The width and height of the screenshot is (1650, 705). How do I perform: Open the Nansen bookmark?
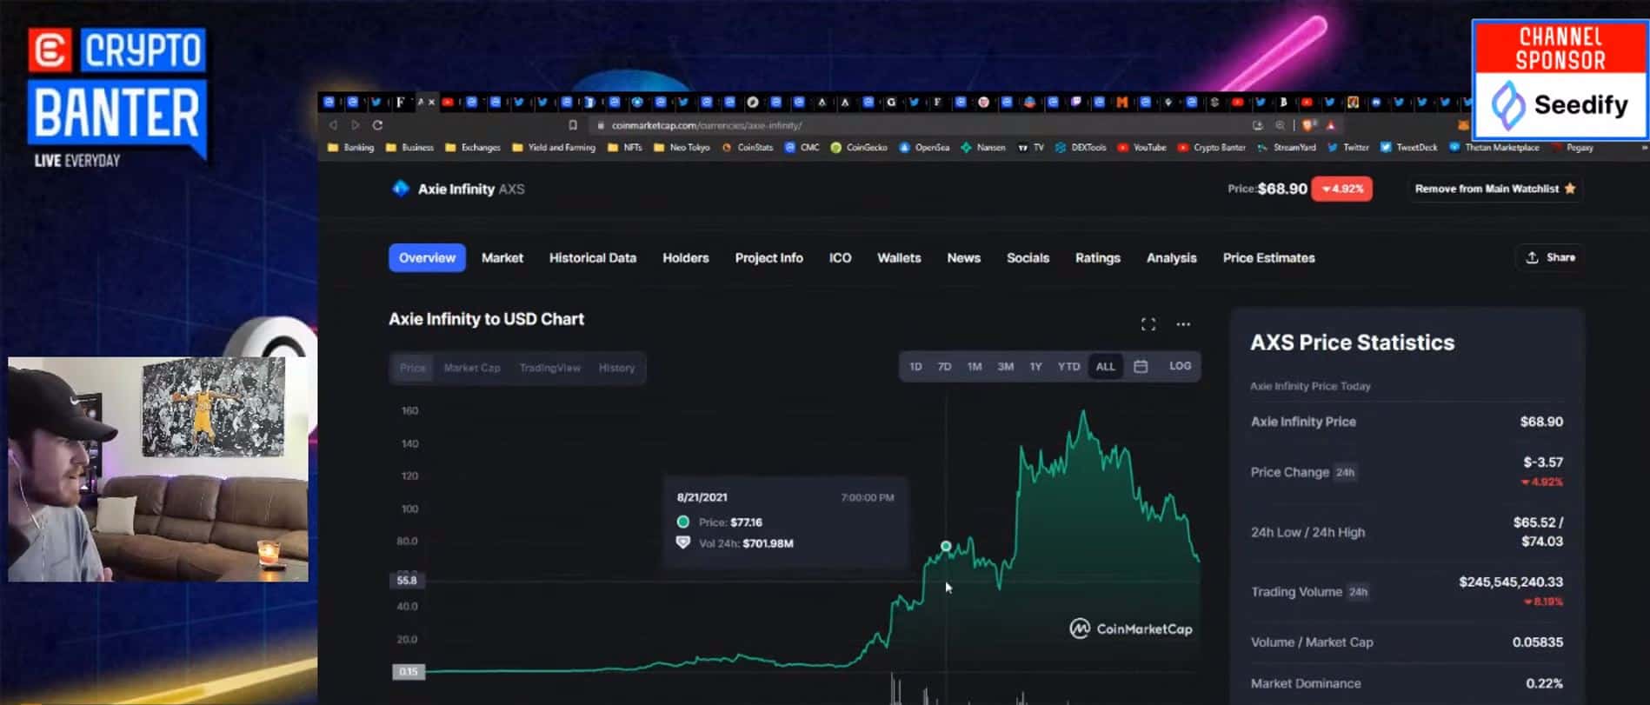[983, 148]
